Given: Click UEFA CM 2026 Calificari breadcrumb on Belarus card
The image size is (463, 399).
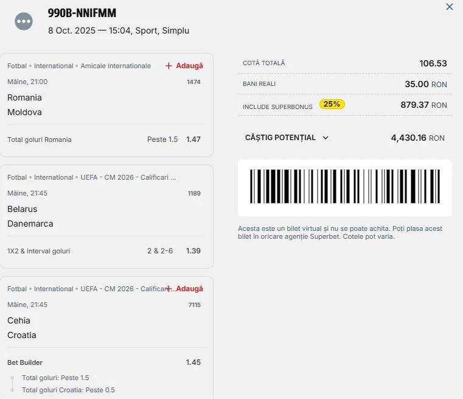Looking at the screenshot, I should click(128, 177).
